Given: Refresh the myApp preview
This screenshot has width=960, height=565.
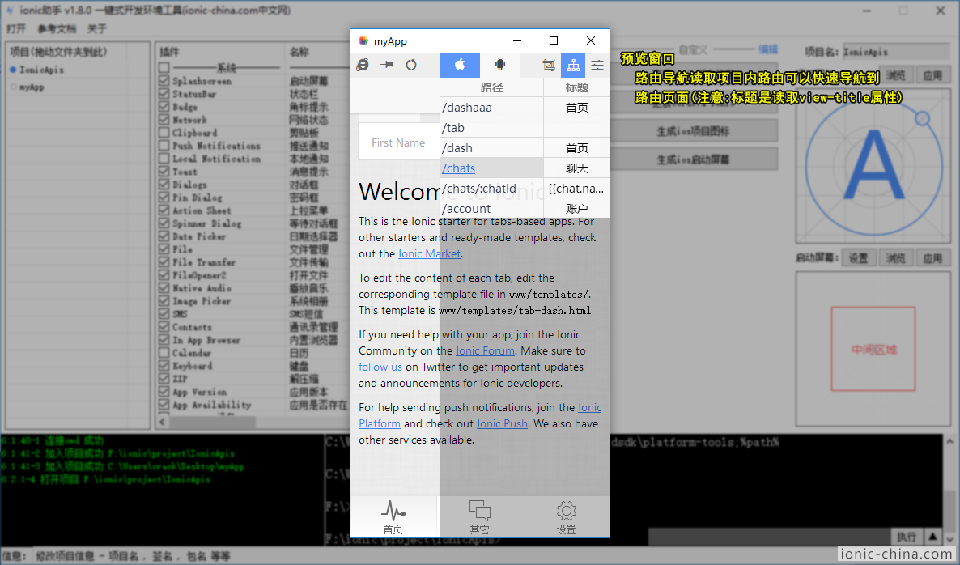Looking at the screenshot, I should (411, 65).
